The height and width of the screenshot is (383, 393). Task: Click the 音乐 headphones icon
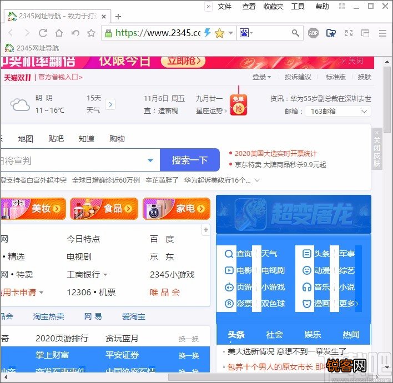pyautogui.click(x=307, y=287)
